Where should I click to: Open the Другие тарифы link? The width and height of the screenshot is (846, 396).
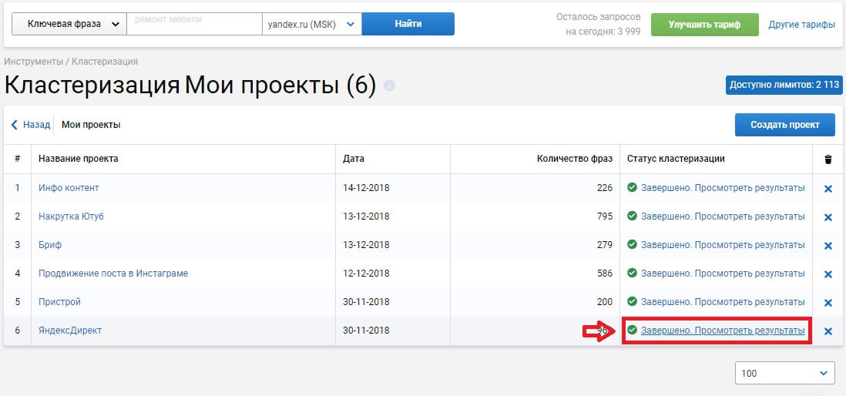click(801, 24)
